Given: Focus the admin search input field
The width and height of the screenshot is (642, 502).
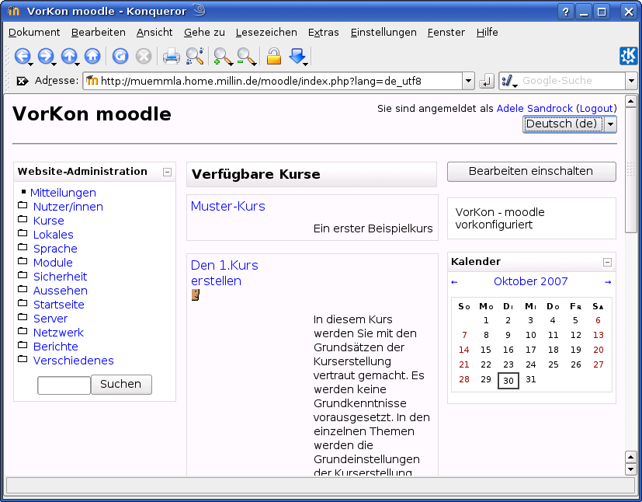Looking at the screenshot, I should (x=64, y=385).
